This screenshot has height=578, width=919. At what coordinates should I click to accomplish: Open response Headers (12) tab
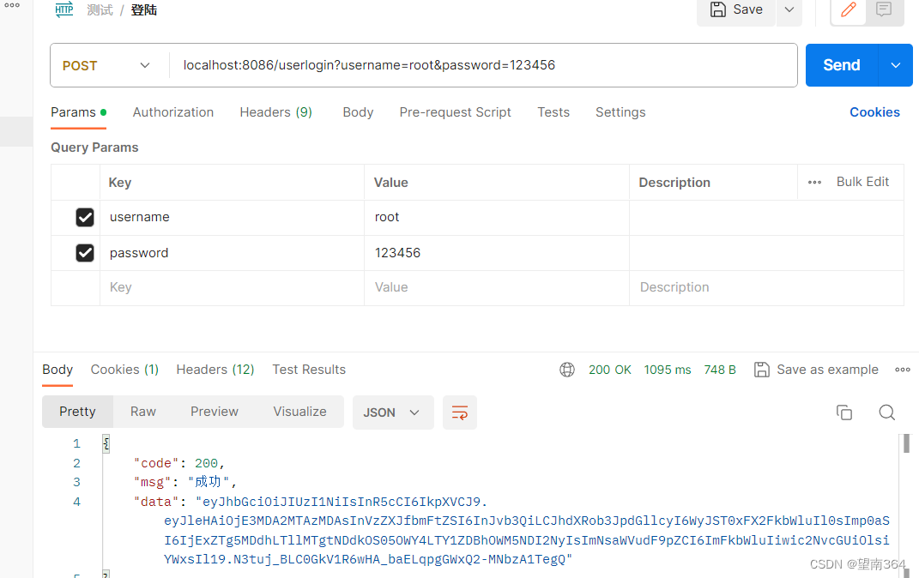[x=215, y=370]
